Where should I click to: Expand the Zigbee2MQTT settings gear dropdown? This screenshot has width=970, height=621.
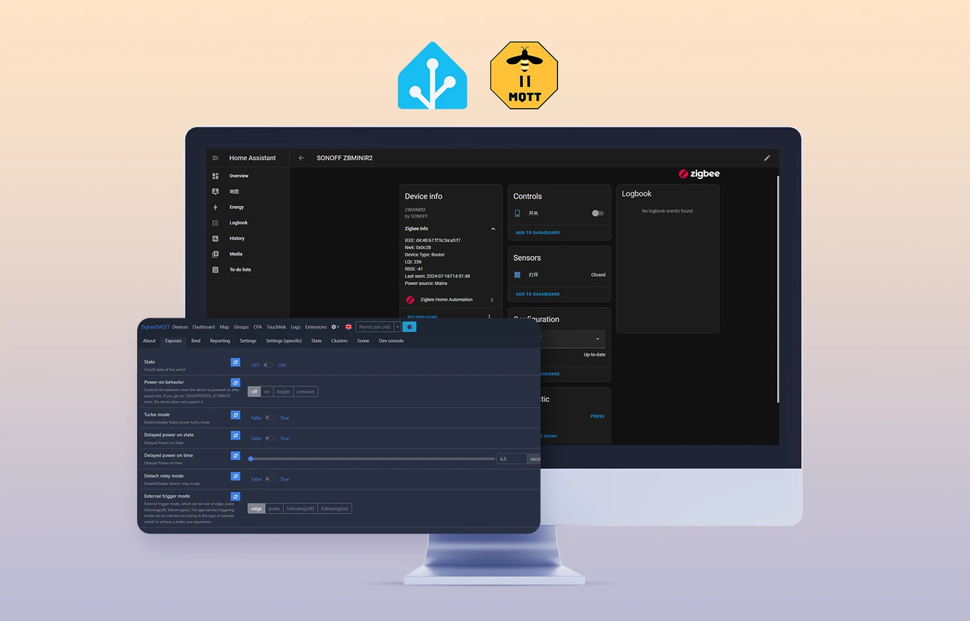tap(335, 327)
